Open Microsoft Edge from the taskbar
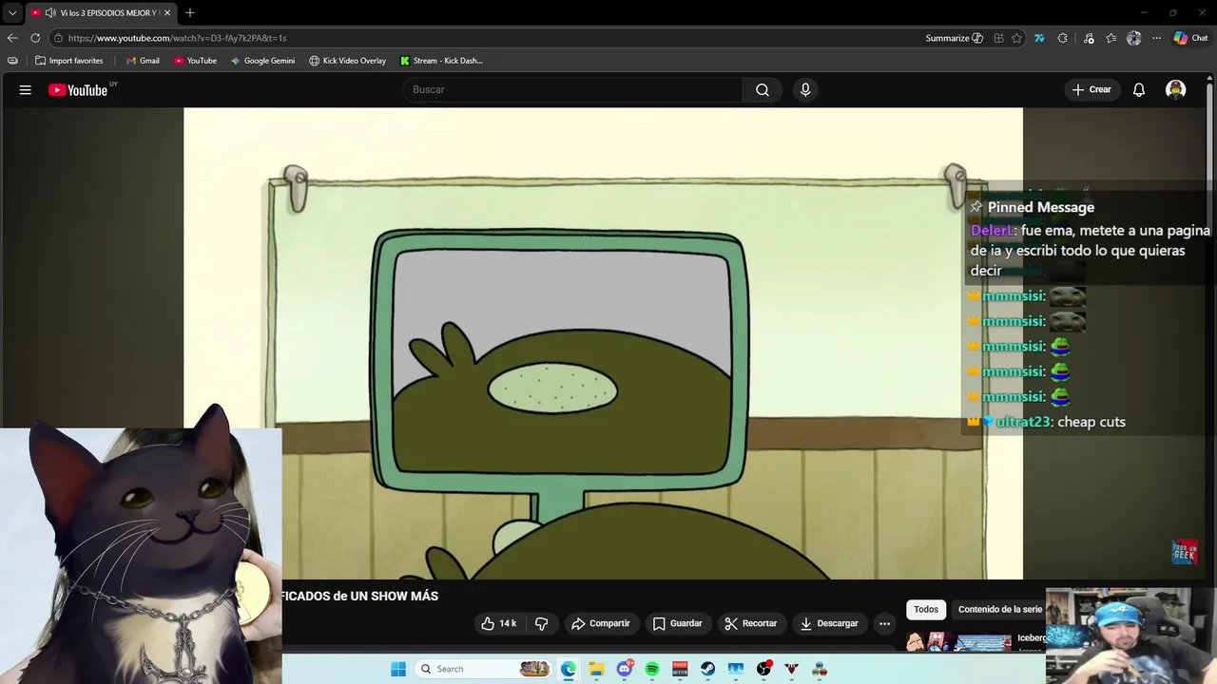 [569, 669]
